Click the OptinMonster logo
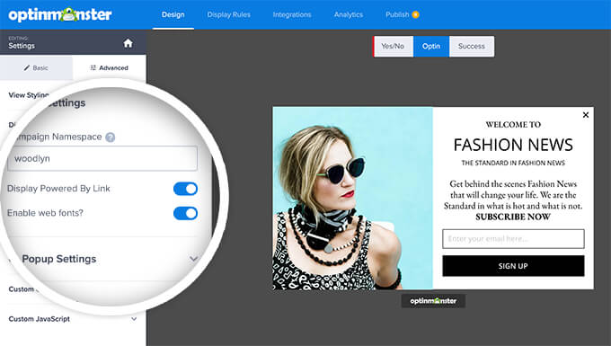Screen dimensions: 611x346 coord(60,14)
